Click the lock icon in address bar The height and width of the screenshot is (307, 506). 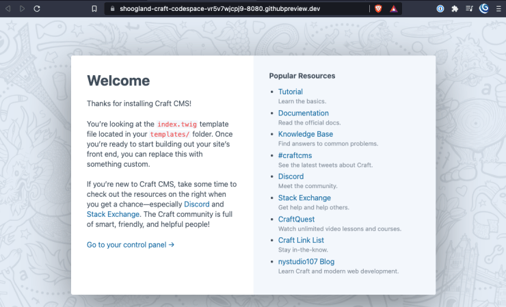coord(113,9)
